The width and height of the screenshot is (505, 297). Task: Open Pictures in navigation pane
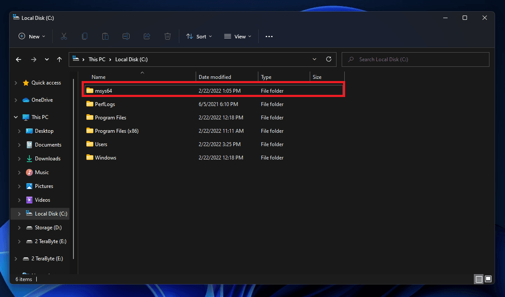coord(44,186)
